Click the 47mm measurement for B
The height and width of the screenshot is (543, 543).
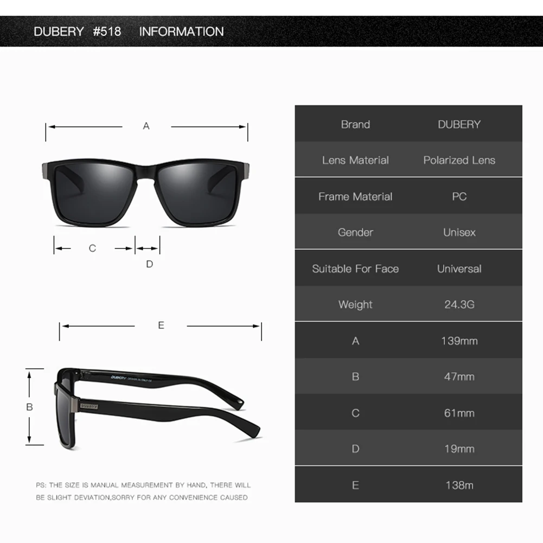pos(459,377)
